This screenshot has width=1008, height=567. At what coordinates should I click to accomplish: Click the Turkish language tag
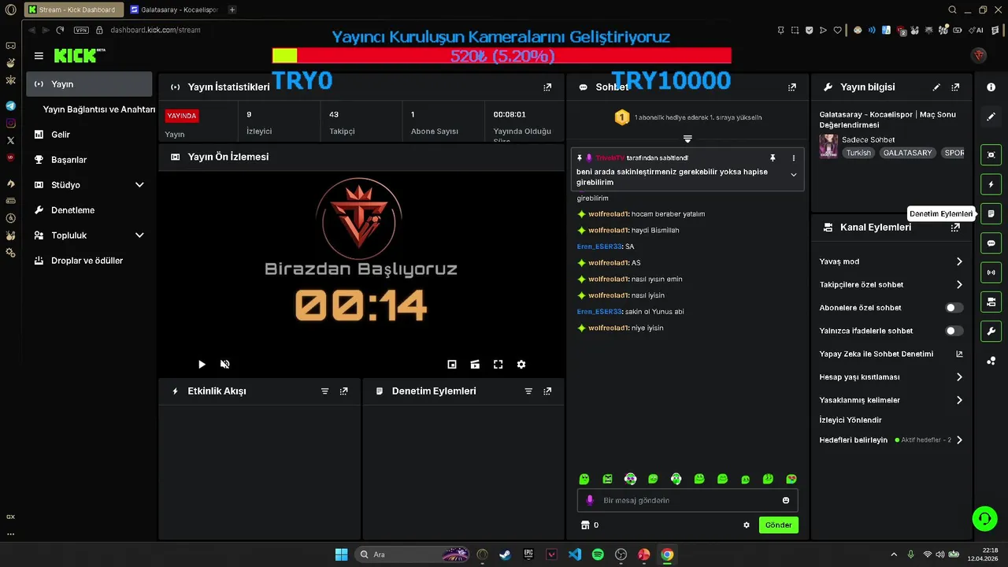tap(858, 153)
